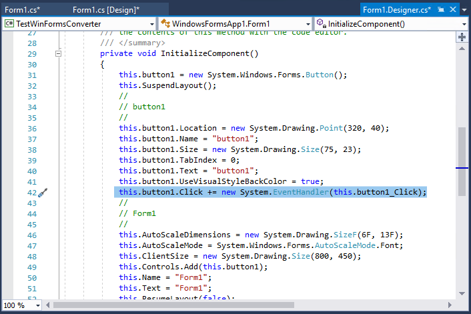Viewport: 471px width, 314px height.
Task: Click line number 29 in the margin
Action: [32, 54]
